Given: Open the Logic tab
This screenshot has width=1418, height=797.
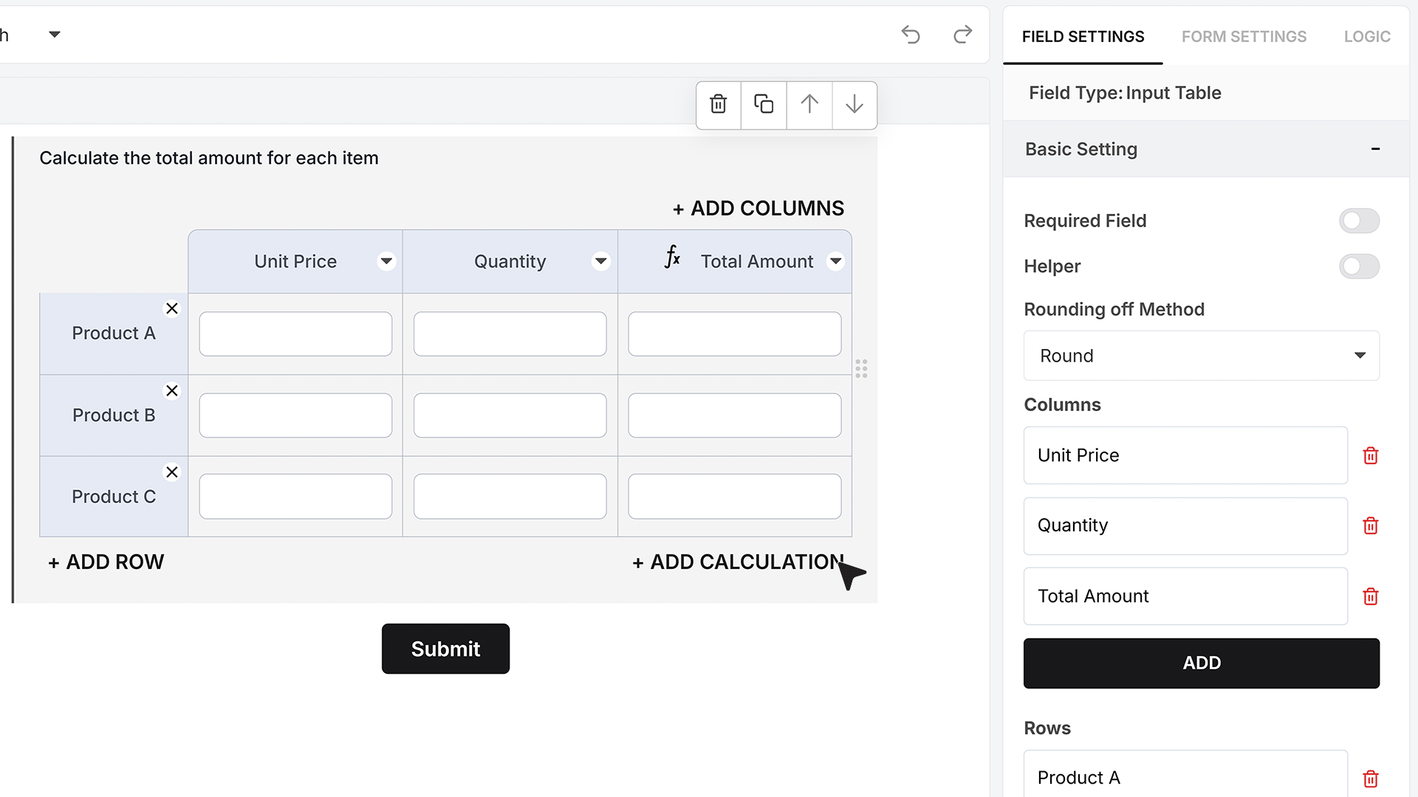Looking at the screenshot, I should [x=1367, y=36].
